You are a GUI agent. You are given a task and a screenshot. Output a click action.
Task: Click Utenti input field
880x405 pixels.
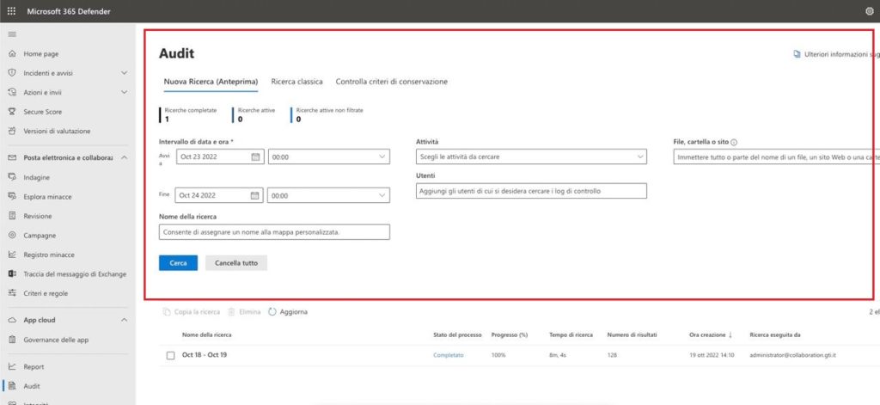coord(531,191)
